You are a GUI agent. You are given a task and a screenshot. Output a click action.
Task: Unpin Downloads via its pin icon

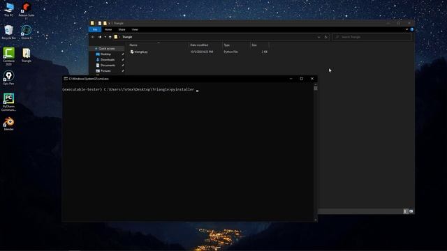click(123, 60)
